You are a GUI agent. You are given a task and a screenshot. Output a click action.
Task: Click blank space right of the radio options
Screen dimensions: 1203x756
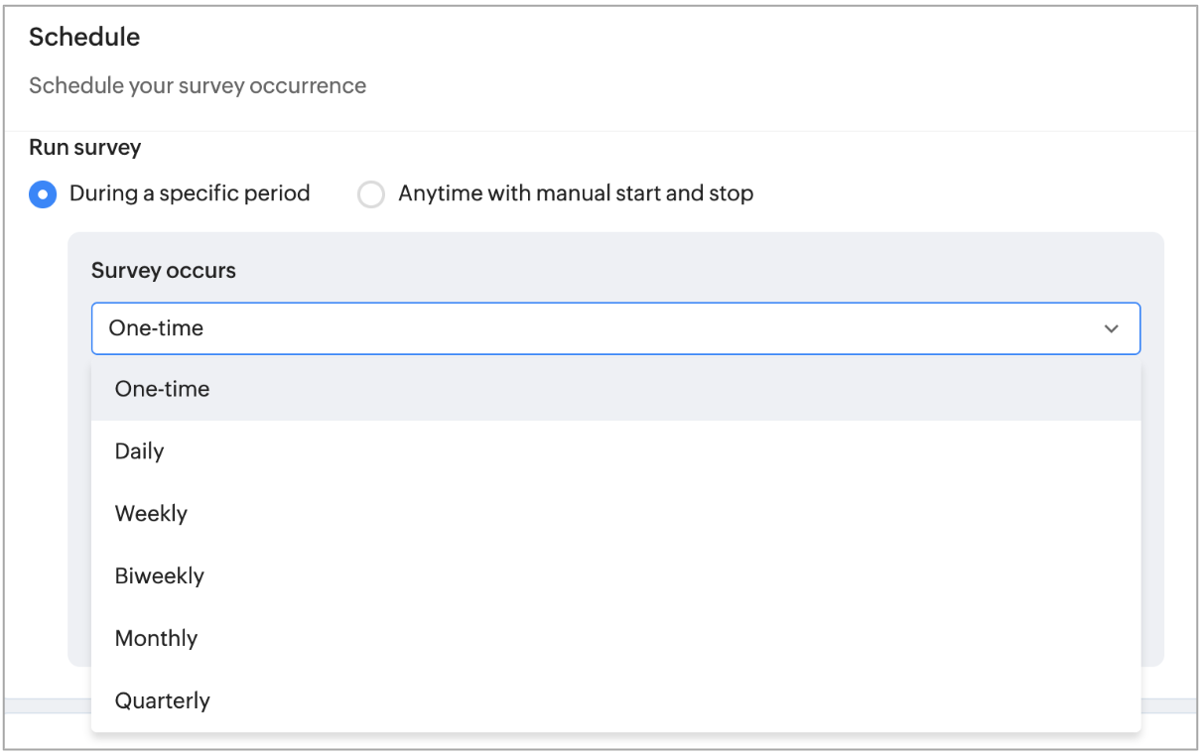(x=973, y=194)
